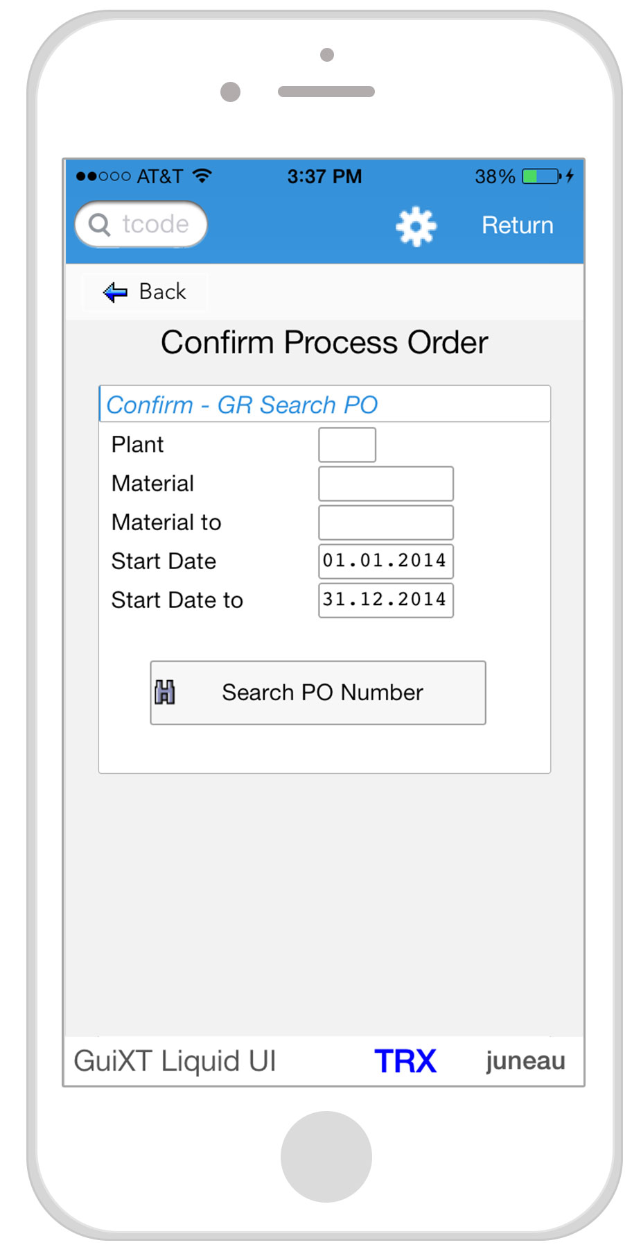Edit the Start Date to 31.12.2014 field
Image resolution: width=641 pixels, height=1254 pixels.
(385, 600)
